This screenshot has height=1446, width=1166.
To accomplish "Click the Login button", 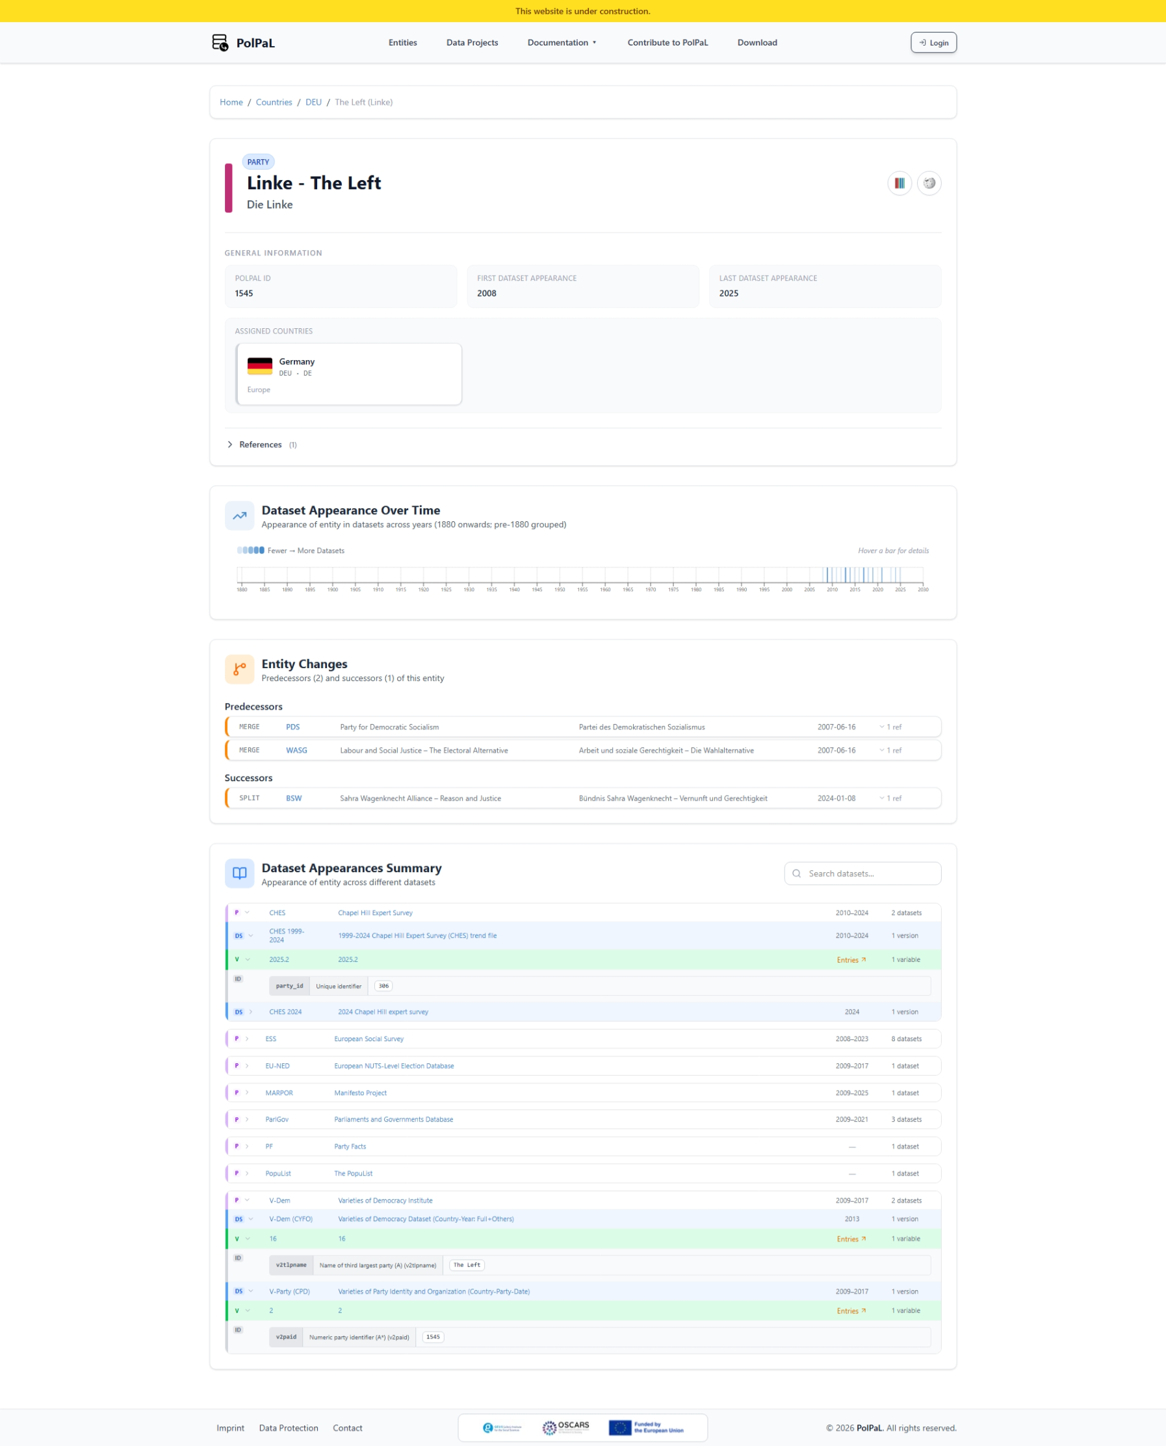I will coord(933,43).
